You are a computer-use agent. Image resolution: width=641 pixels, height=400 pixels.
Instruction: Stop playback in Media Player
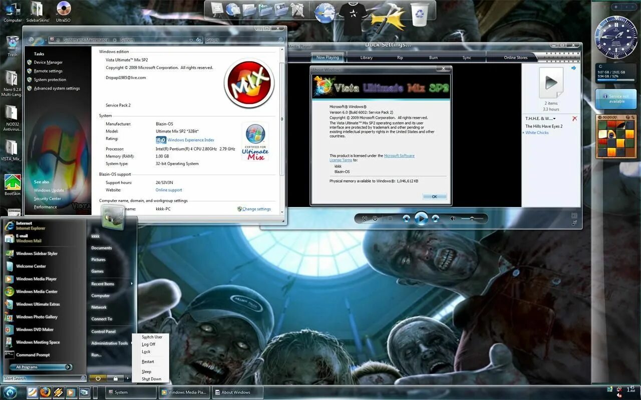click(x=390, y=218)
